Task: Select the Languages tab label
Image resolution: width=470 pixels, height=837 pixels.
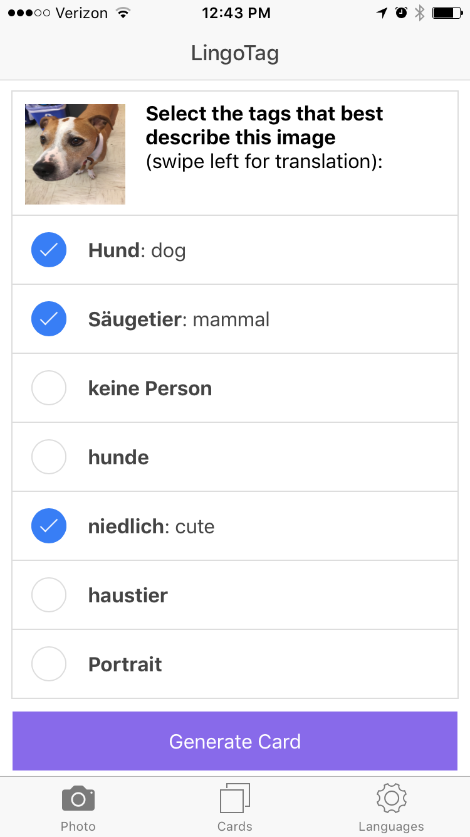Action: (x=391, y=826)
